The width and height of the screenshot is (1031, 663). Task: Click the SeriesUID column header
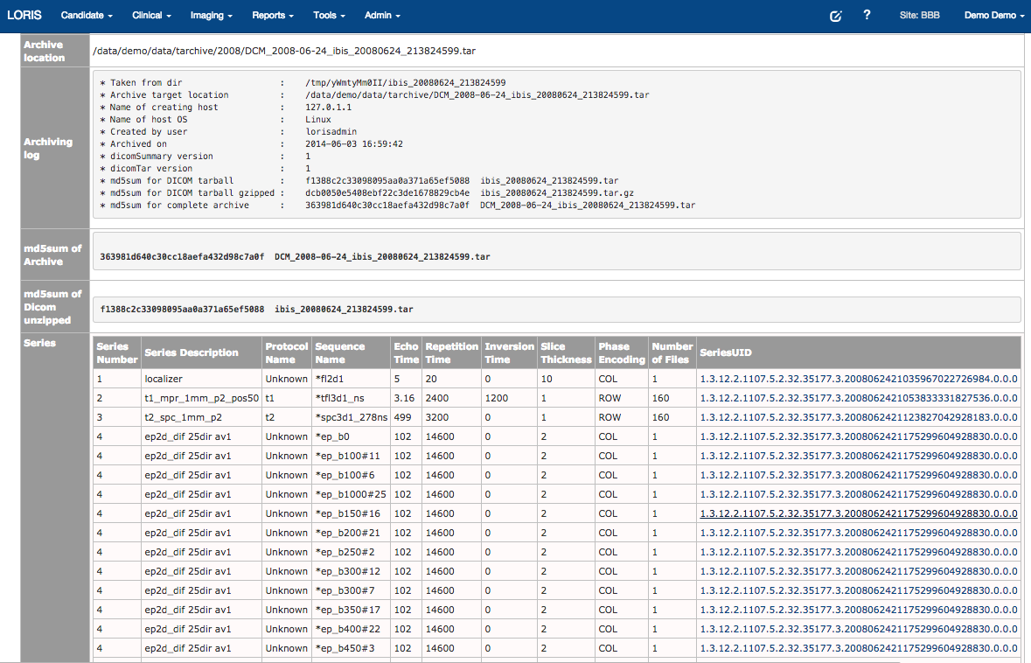point(726,352)
